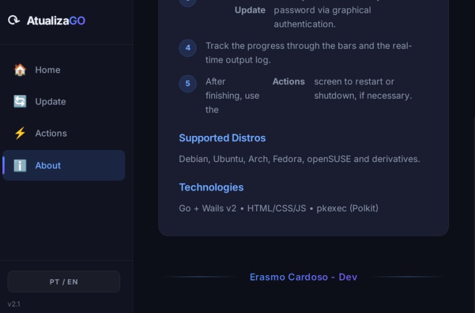
Task: Open the Actions screen label in sidebar
Action: pyautogui.click(x=51, y=133)
